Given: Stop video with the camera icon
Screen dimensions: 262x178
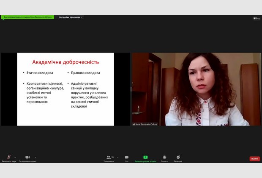Looking at the screenshot, I should point(27,157).
